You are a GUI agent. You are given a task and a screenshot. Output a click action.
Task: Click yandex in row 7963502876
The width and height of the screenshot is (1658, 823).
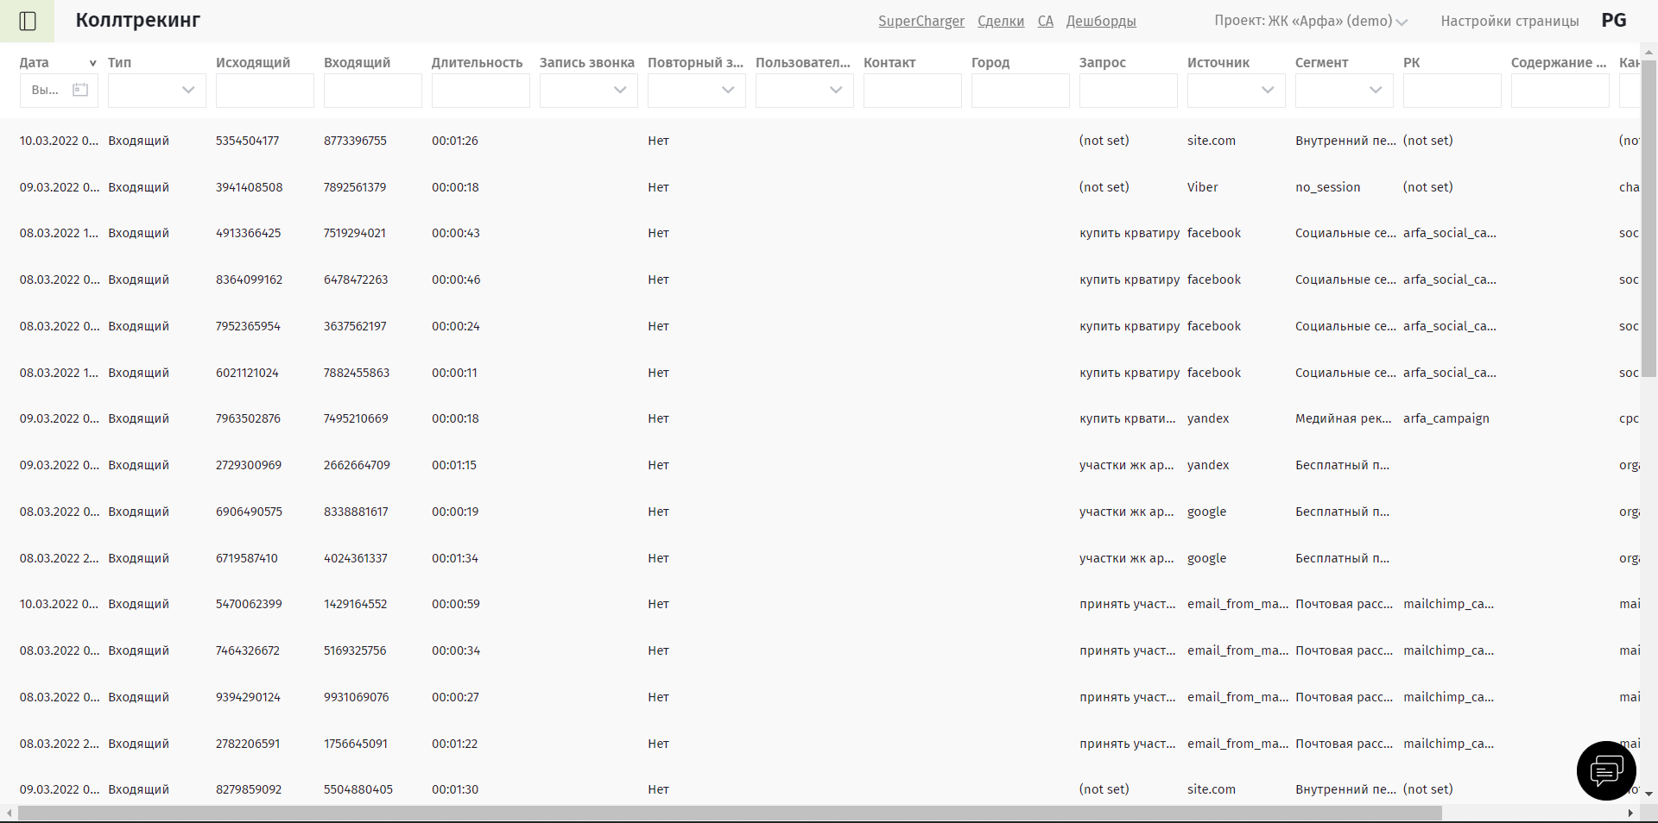click(x=1208, y=418)
